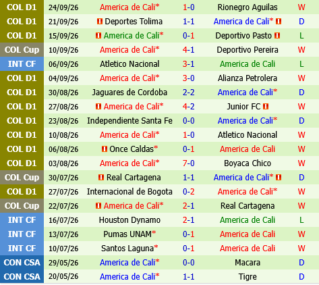
Task: Open the 2-2 score against Jaguares de Cordoba
Action: 188,93
